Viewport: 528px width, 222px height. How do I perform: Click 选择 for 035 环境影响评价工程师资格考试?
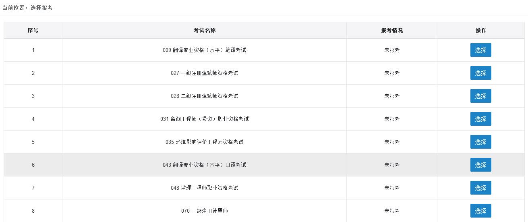(480, 142)
